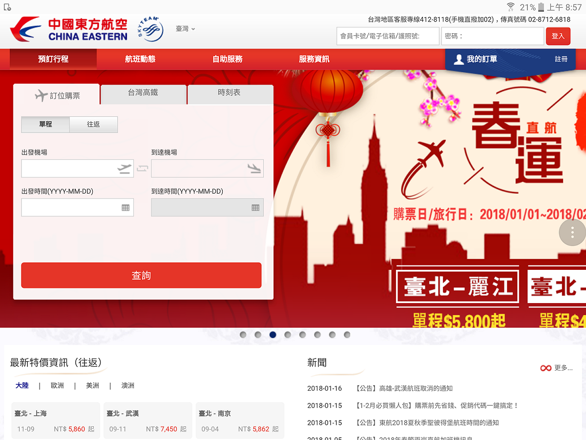This screenshot has width=586, height=440.
Task: Choose 往返 round-trip type
Action: click(93, 125)
